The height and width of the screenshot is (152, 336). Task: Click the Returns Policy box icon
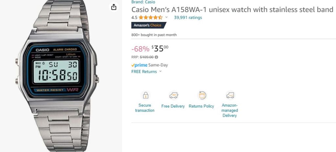click(201, 95)
